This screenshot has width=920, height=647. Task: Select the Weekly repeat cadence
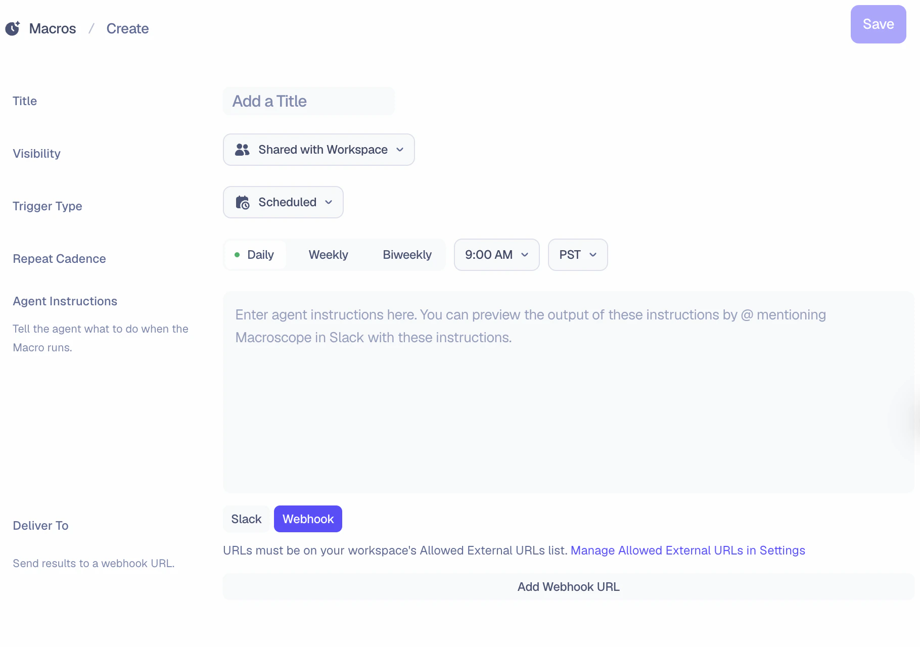click(329, 255)
